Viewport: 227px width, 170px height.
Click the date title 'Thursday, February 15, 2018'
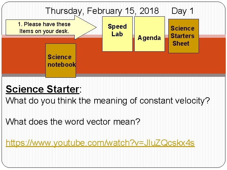click(x=102, y=11)
